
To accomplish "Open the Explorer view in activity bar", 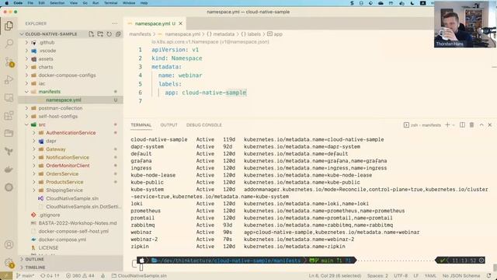I will (9, 26).
